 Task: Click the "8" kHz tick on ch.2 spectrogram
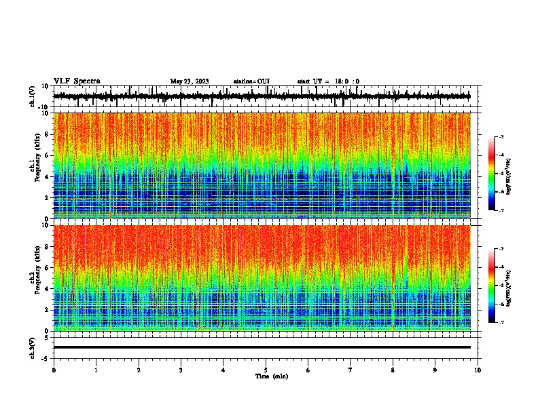pyautogui.click(x=48, y=247)
